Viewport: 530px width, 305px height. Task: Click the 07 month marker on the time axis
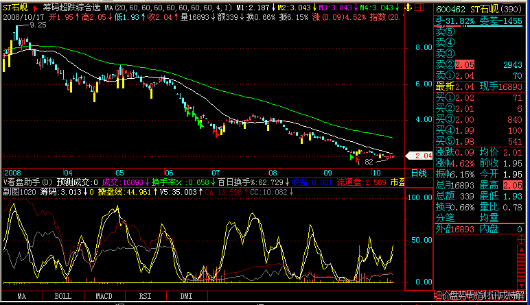(216, 173)
